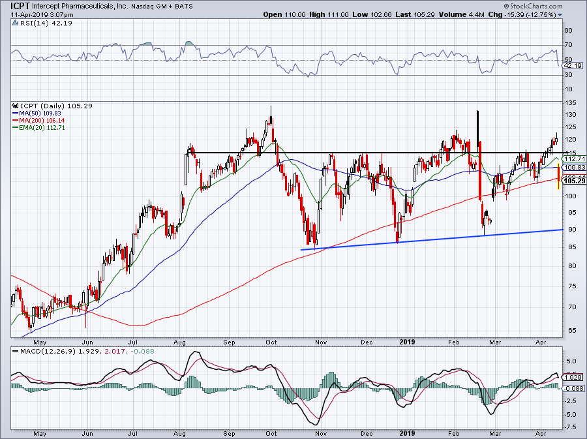Click the black MACD legend line swatch

pos(16,352)
